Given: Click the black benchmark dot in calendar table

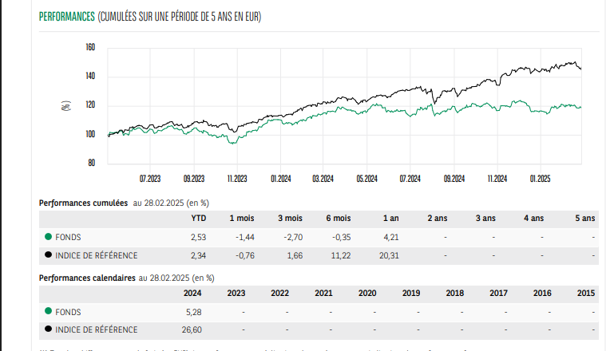Looking at the screenshot, I should pyautogui.click(x=49, y=329).
